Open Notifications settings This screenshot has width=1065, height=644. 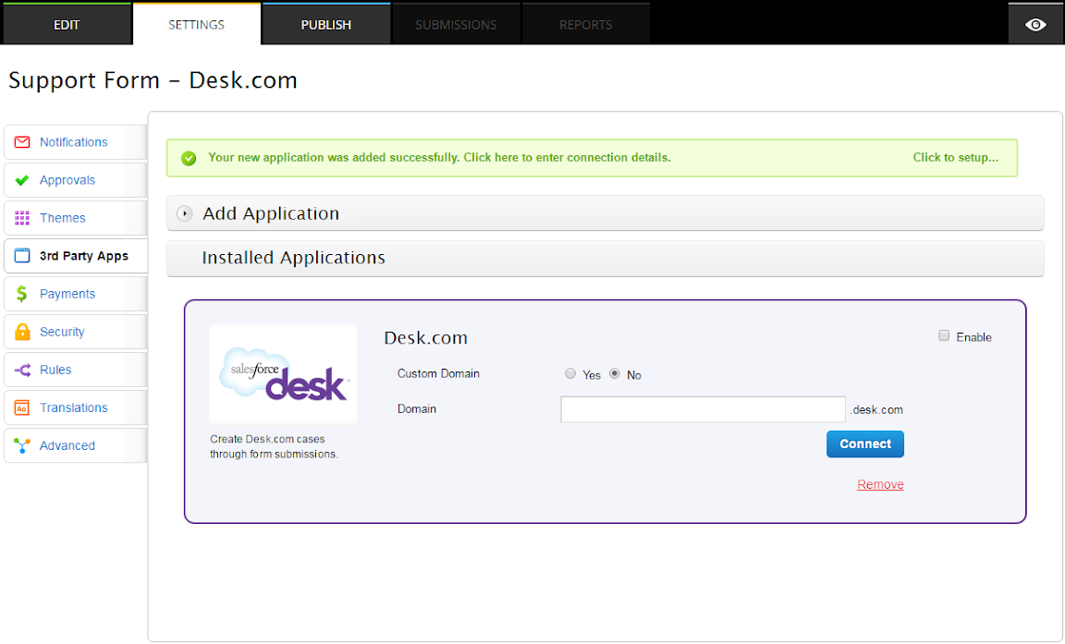pos(76,142)
